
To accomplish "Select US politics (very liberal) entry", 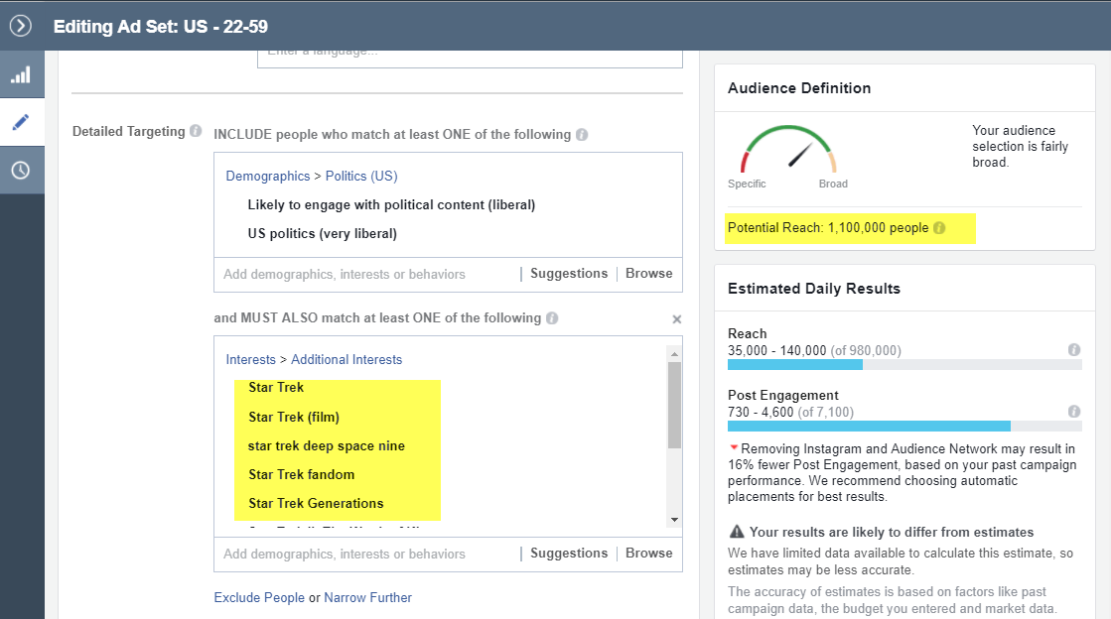I will [x=323, y=234].
